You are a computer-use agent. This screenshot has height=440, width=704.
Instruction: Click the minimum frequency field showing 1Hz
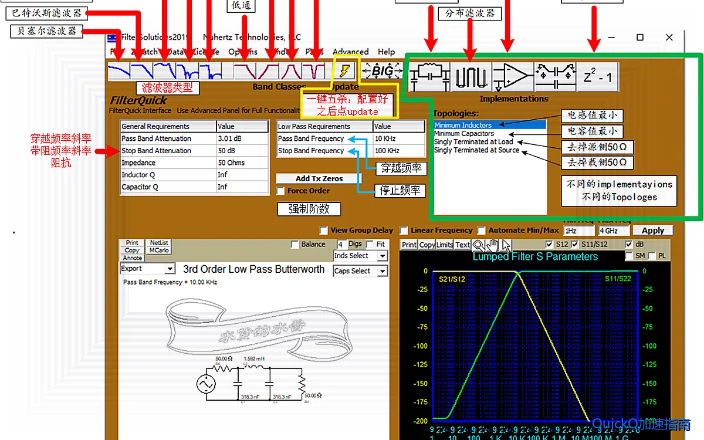pos(580,231)
